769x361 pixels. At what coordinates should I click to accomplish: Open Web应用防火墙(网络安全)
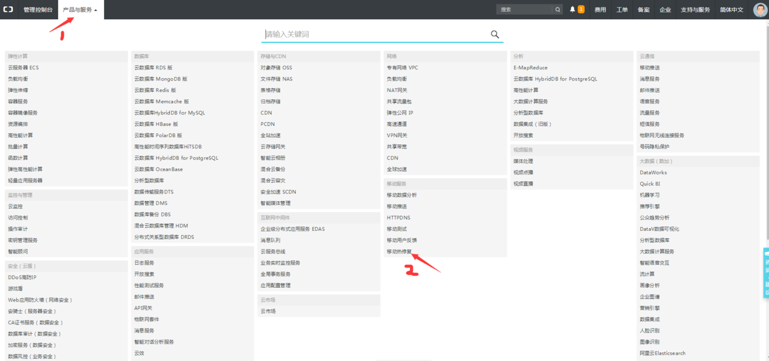click(x=40, y=300)
